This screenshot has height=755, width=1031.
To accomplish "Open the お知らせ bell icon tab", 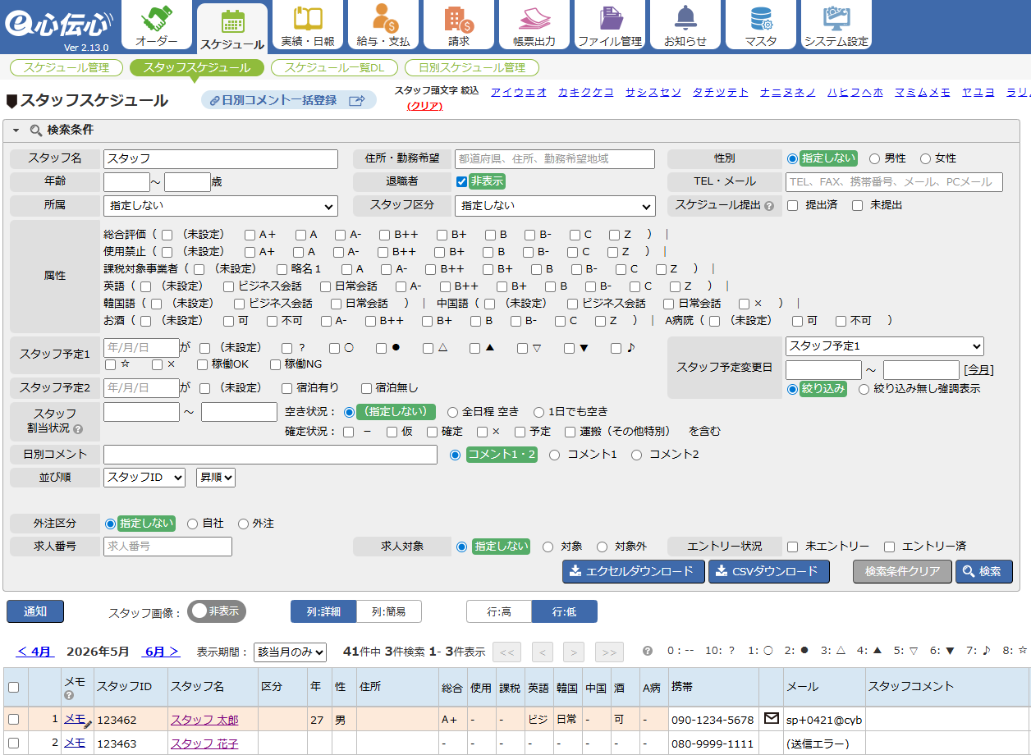I will [685, 25].
